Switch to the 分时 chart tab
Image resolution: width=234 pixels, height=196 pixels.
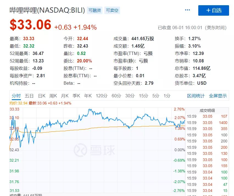click(x=16, y=96)
